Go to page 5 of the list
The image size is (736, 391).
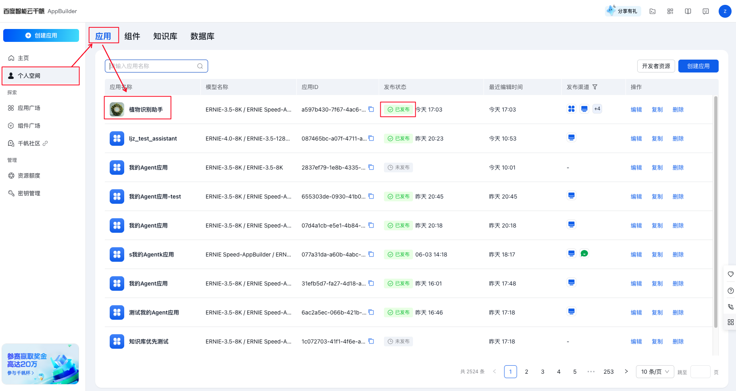click(575, 372)
